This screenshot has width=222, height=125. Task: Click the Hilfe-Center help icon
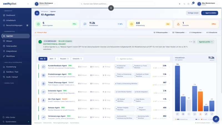(4, 117)
